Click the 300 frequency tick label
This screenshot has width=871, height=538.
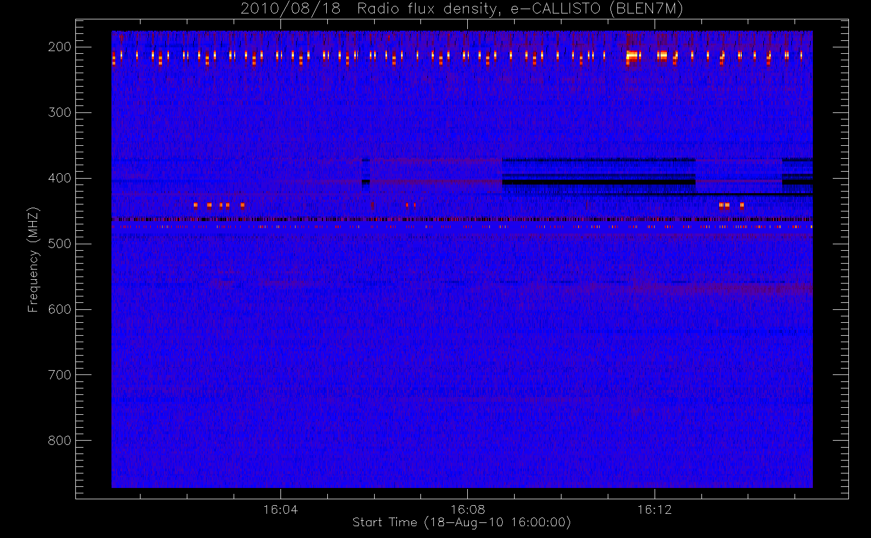(59, 112)
